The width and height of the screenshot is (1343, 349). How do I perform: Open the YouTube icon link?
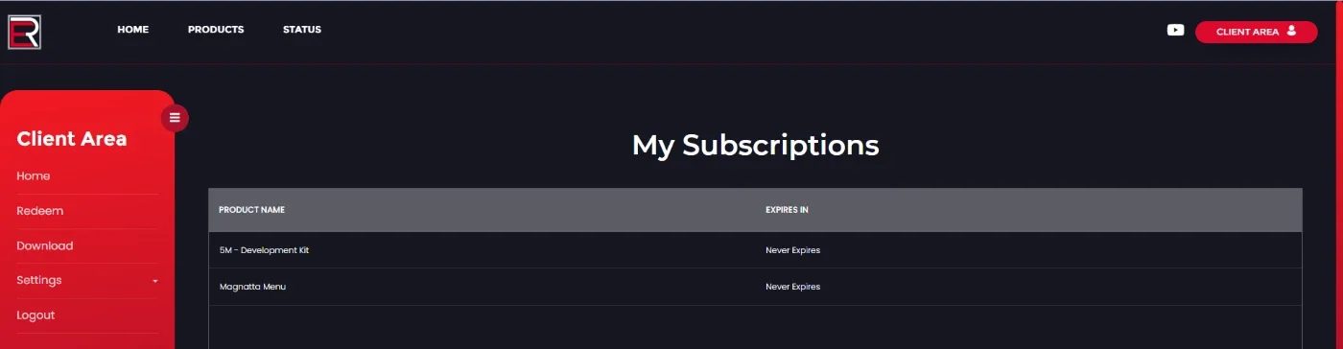click(x=1175, y=30)
